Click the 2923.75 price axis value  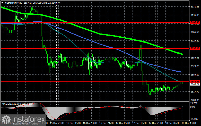tap(195, 66)
